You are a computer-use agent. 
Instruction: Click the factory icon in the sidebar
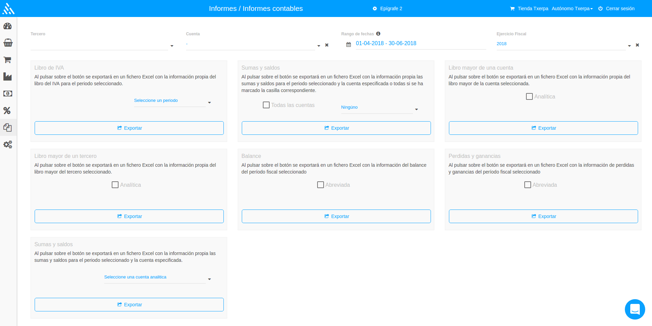coord(7,77)
